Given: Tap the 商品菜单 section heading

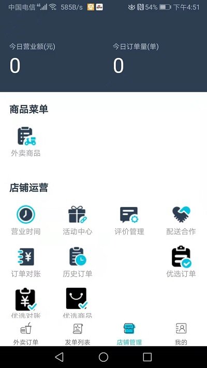Looking at the screenshot, I should [x=29, y=109].
